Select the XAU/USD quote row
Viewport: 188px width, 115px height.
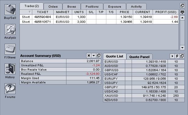144,96
